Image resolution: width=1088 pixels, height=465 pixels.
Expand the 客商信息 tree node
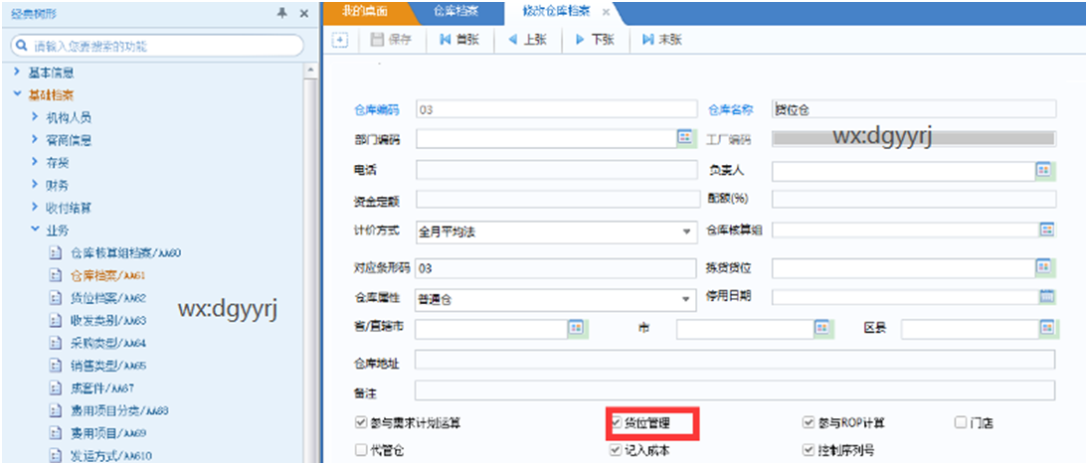[34, 139]
